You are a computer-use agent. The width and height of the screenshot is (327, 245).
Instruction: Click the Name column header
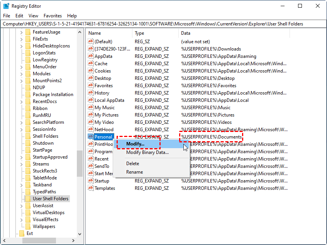(x=109, y=33)
